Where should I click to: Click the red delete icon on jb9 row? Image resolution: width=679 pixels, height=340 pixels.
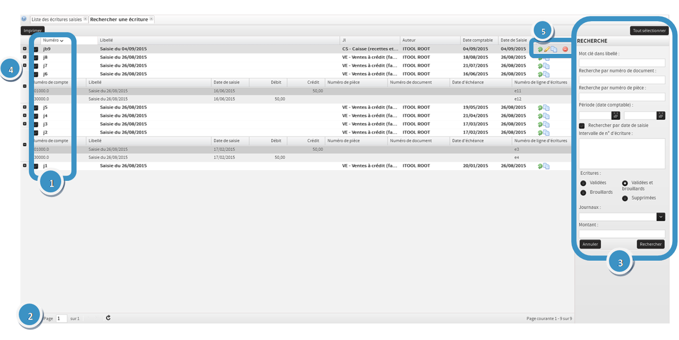(565, 49)
